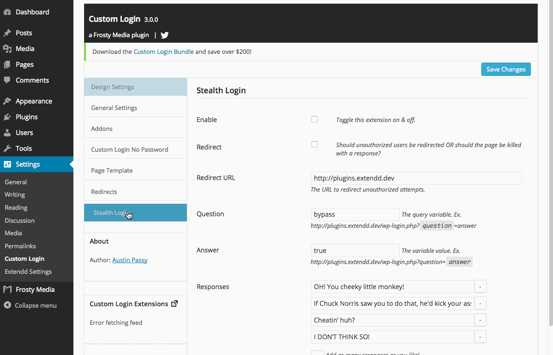Viewport: 553px width, 355px height.
Task: Open the Tools menu
Action: tap(37, 148)
